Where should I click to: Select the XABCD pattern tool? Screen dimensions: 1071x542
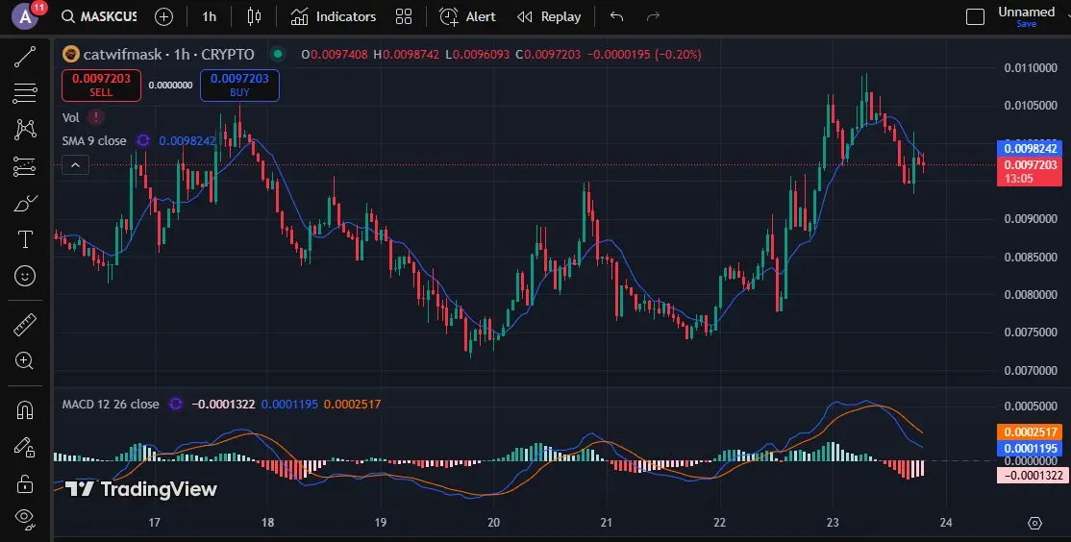[x=25, y=129]
